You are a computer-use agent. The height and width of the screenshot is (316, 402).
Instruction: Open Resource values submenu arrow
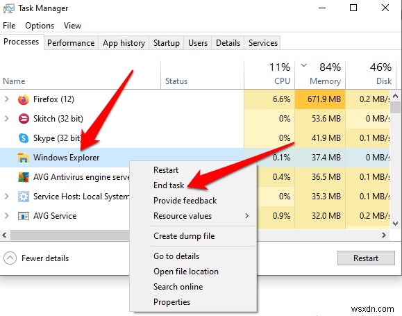(x=246, y=216)
